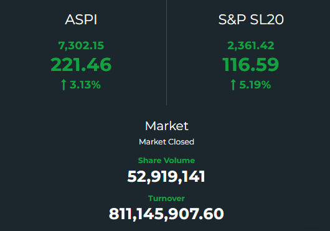Select the Turnover label
This screenshot has height=231, width=330.
(166, 199)
